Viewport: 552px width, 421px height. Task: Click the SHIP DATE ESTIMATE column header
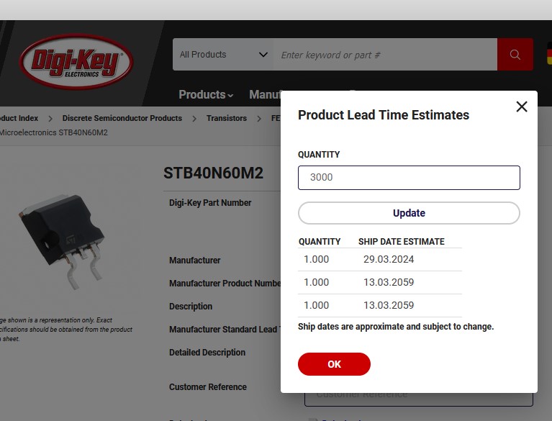click(x=402, y=242)
